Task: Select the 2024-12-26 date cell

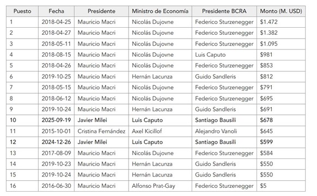Action: point(57,142)
